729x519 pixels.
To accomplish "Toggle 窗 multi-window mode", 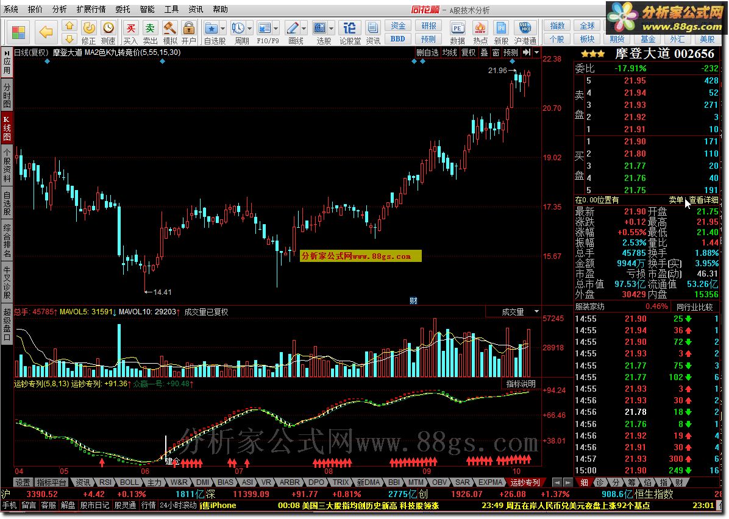I will click(x=496, y=52).
